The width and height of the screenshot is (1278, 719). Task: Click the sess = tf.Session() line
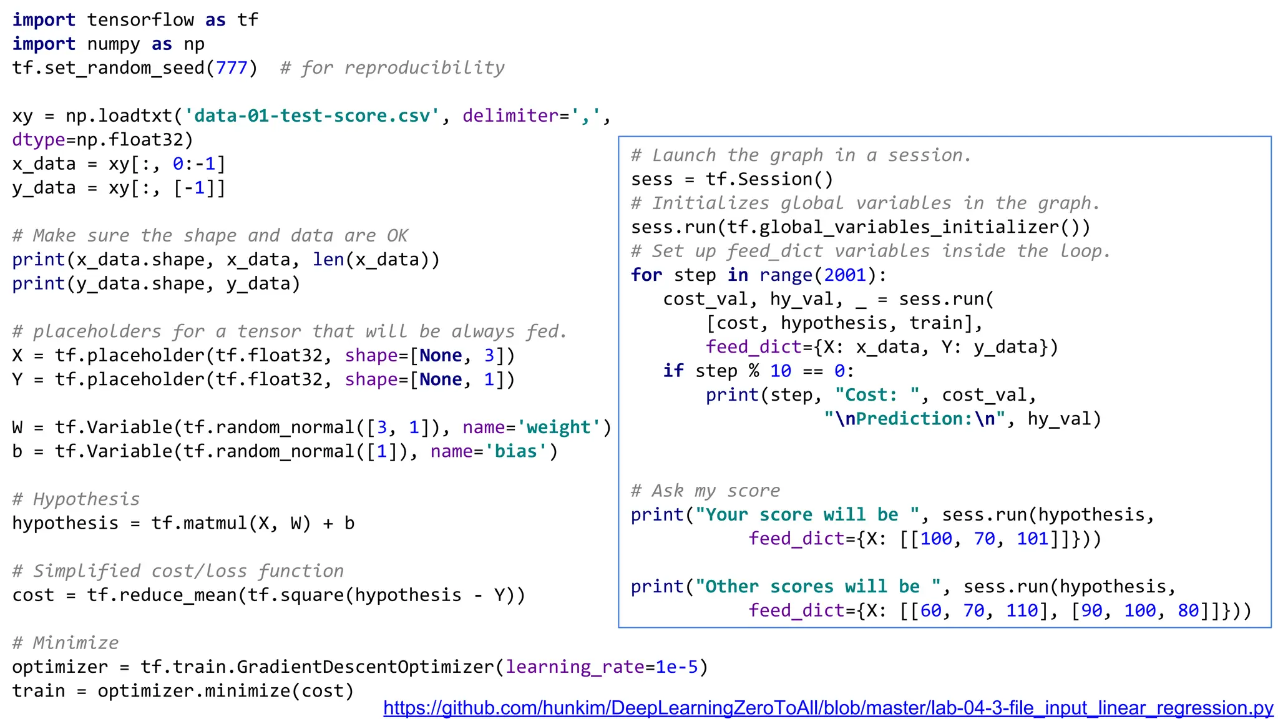click(x=731, y=179)
